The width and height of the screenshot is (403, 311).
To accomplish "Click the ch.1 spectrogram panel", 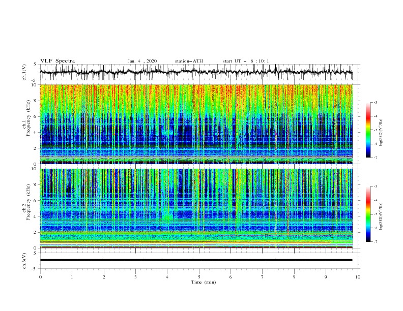I will coord(196,124).
